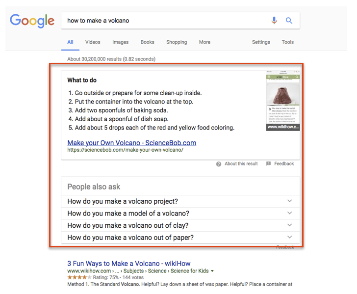Viewport: 357px width, 294px height.
Task: Expand "How do you make a volcano project?"
Action: pyautogui.click(x=289, y=201)
